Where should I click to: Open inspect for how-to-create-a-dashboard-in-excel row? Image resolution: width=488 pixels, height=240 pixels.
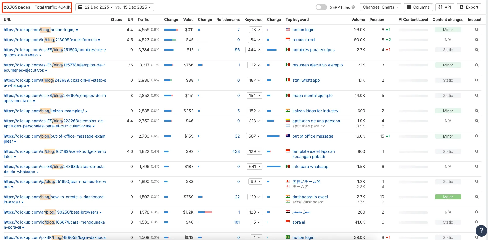[x=476, y=197]
